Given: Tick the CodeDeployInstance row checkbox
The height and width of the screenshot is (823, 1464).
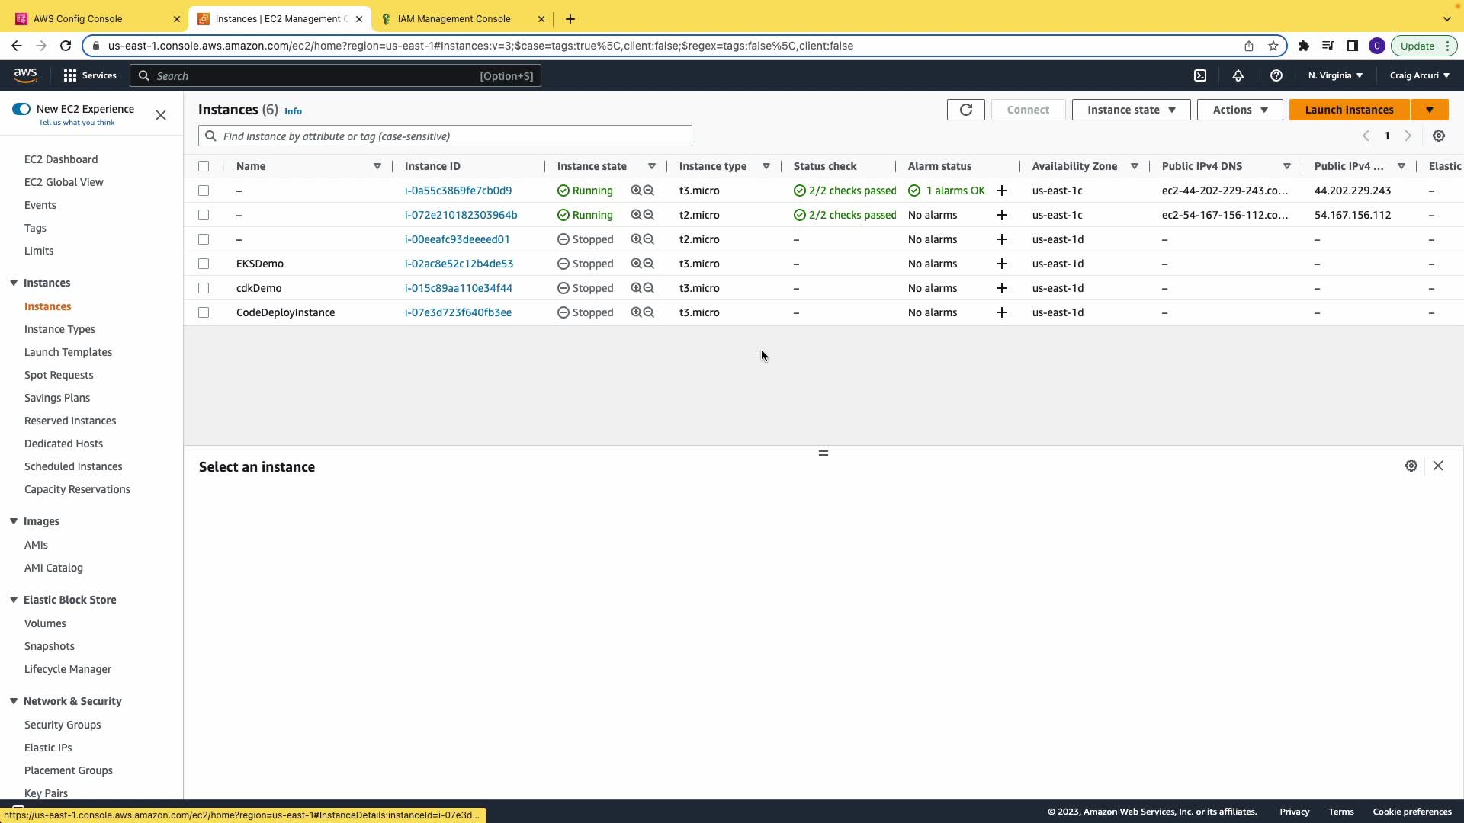Looking at the screenshot, I should click(204, 312).
